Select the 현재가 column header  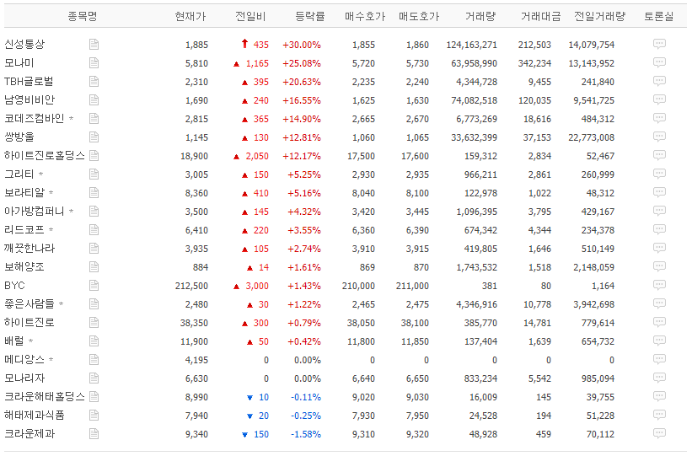(x=190, y=16)
